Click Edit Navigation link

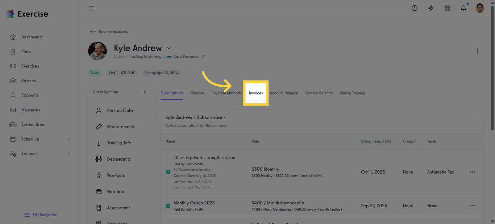click(41, 215)
